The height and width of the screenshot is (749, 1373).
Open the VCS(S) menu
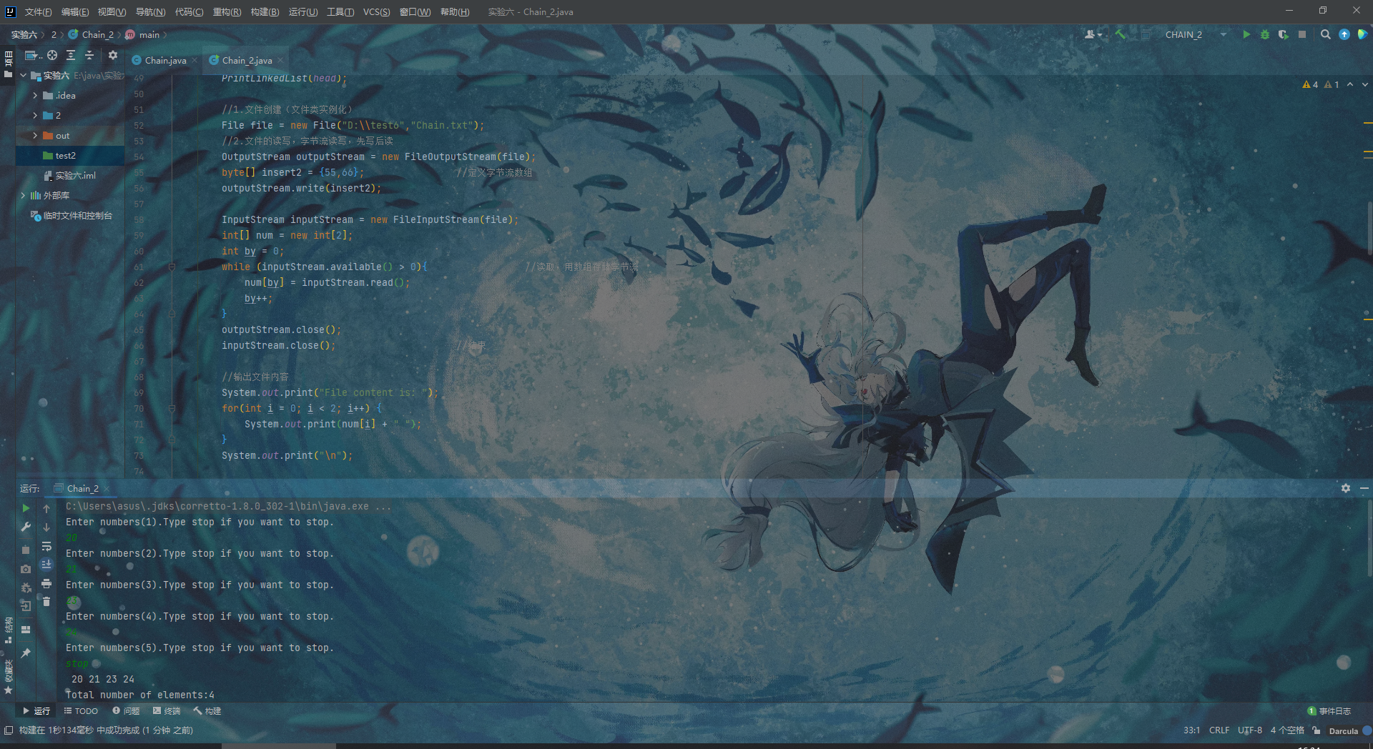(x=376, y=11)
